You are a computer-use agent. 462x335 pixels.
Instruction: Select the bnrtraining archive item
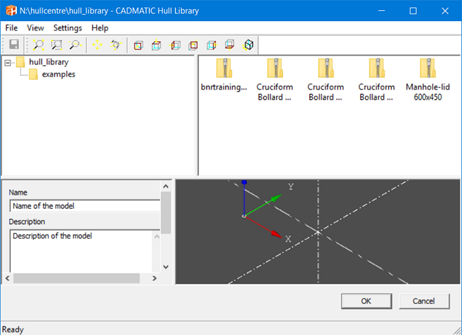(x=225, y=75)
